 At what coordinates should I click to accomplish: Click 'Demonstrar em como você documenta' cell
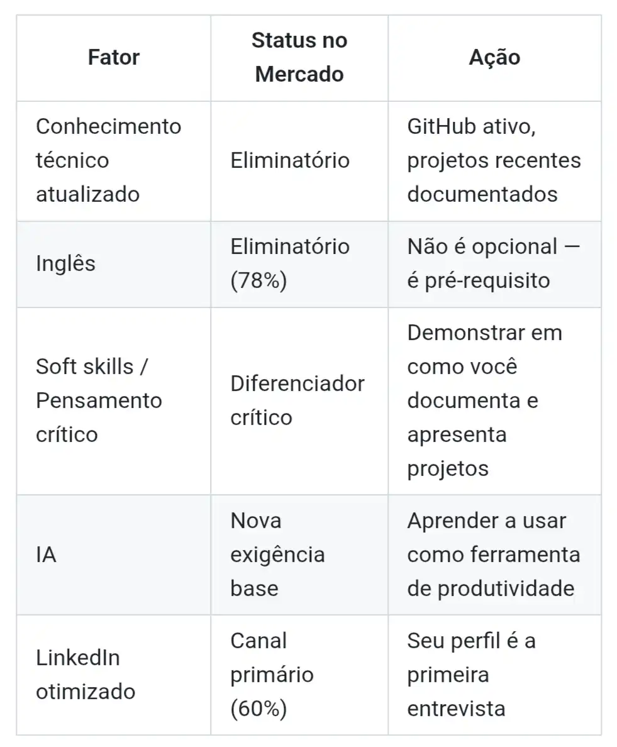pos(484,401)
